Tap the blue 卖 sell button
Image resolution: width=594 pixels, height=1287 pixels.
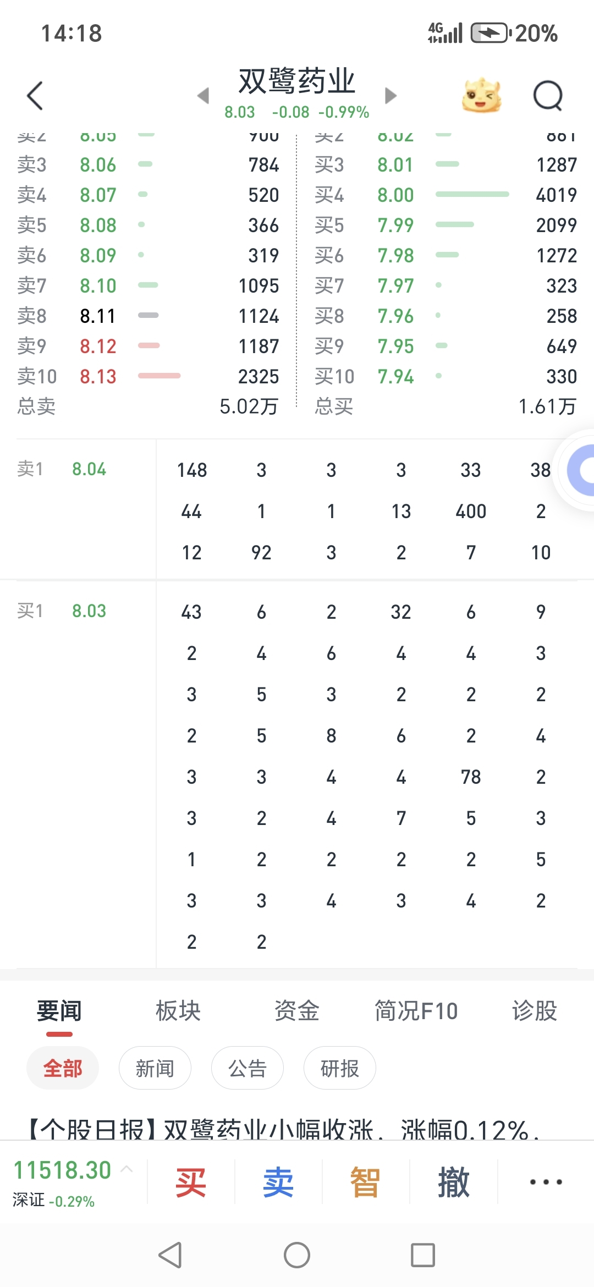[278, 1182]
